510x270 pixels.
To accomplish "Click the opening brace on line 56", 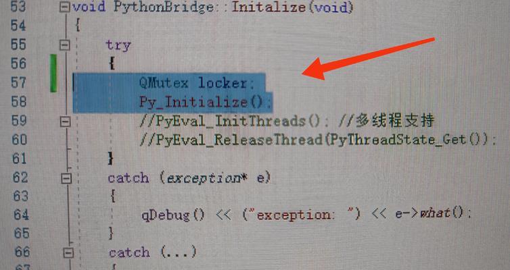I will (x=112, y=63).
